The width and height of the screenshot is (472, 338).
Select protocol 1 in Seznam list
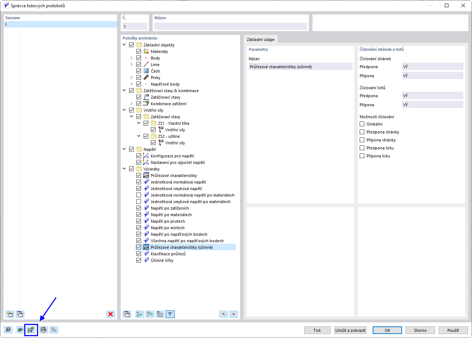(x=60, y=25)
